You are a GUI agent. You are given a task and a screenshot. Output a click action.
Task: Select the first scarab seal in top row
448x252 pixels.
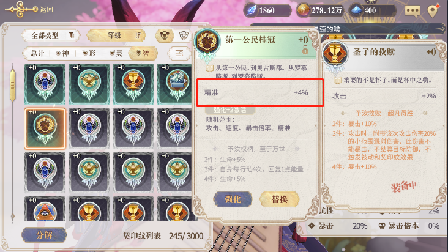click(x=45, y=84)
